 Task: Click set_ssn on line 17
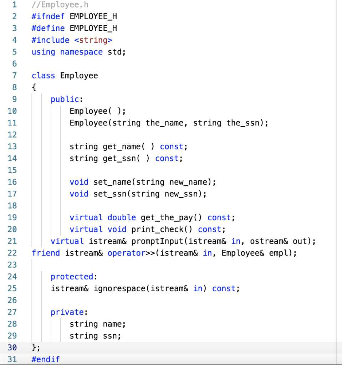point(110,194)
